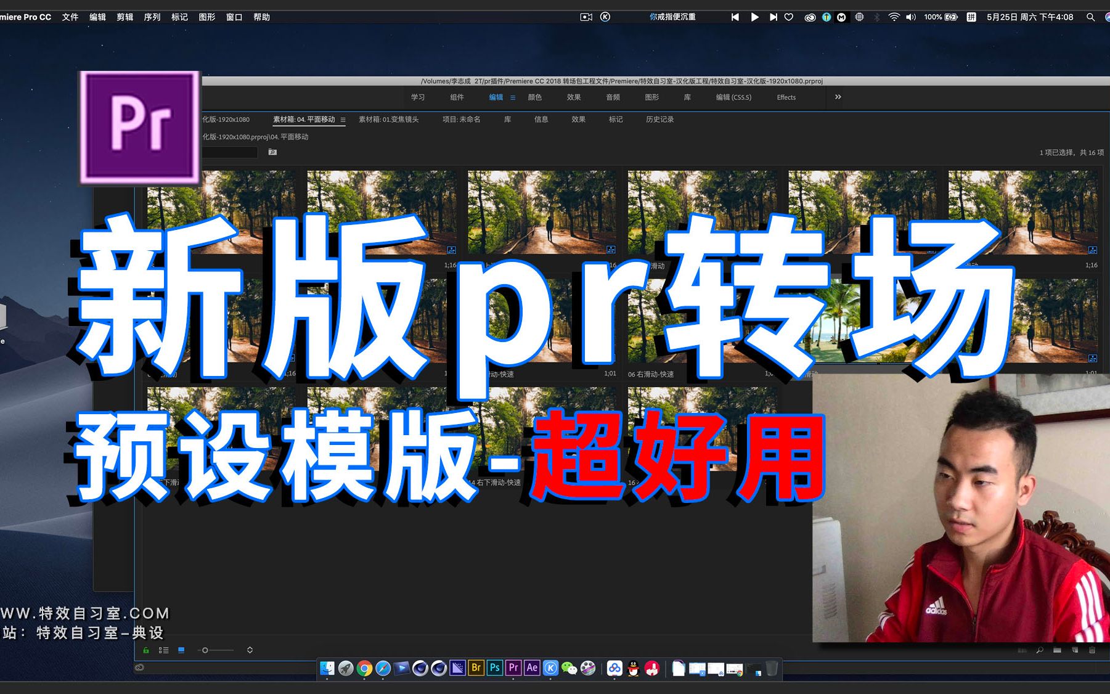Click the third forest clip thumbnail in top row
1110x694 pixels.
(x=542, y=213)
